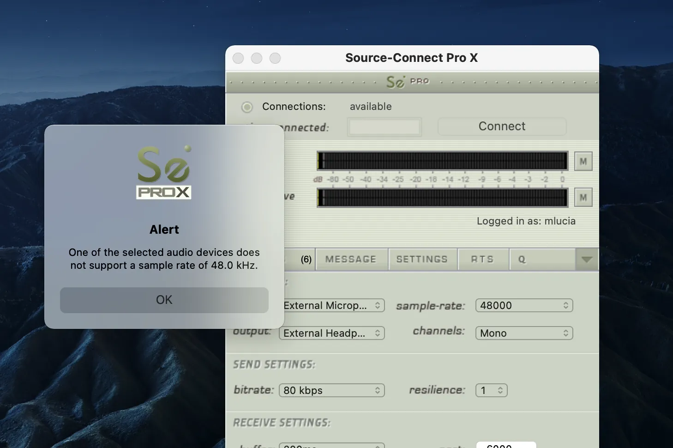Switch to the SETTINGS tab
The height and width of the screenshot is (448, 673).
tap(422, 259)
